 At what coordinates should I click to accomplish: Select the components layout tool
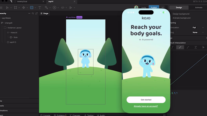point(24,8)
